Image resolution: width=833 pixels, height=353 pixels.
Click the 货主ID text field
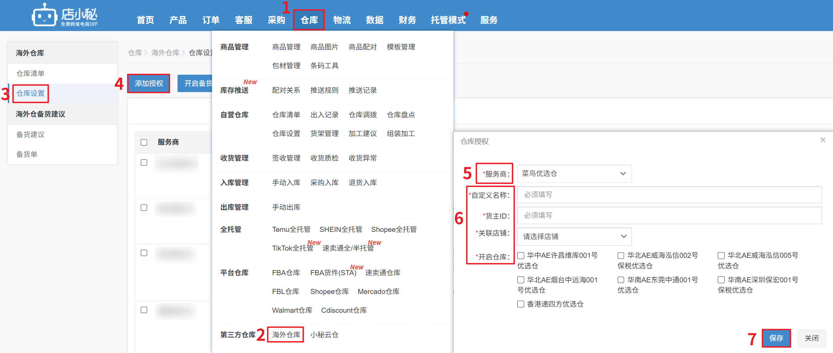click(x=669, y=216)
